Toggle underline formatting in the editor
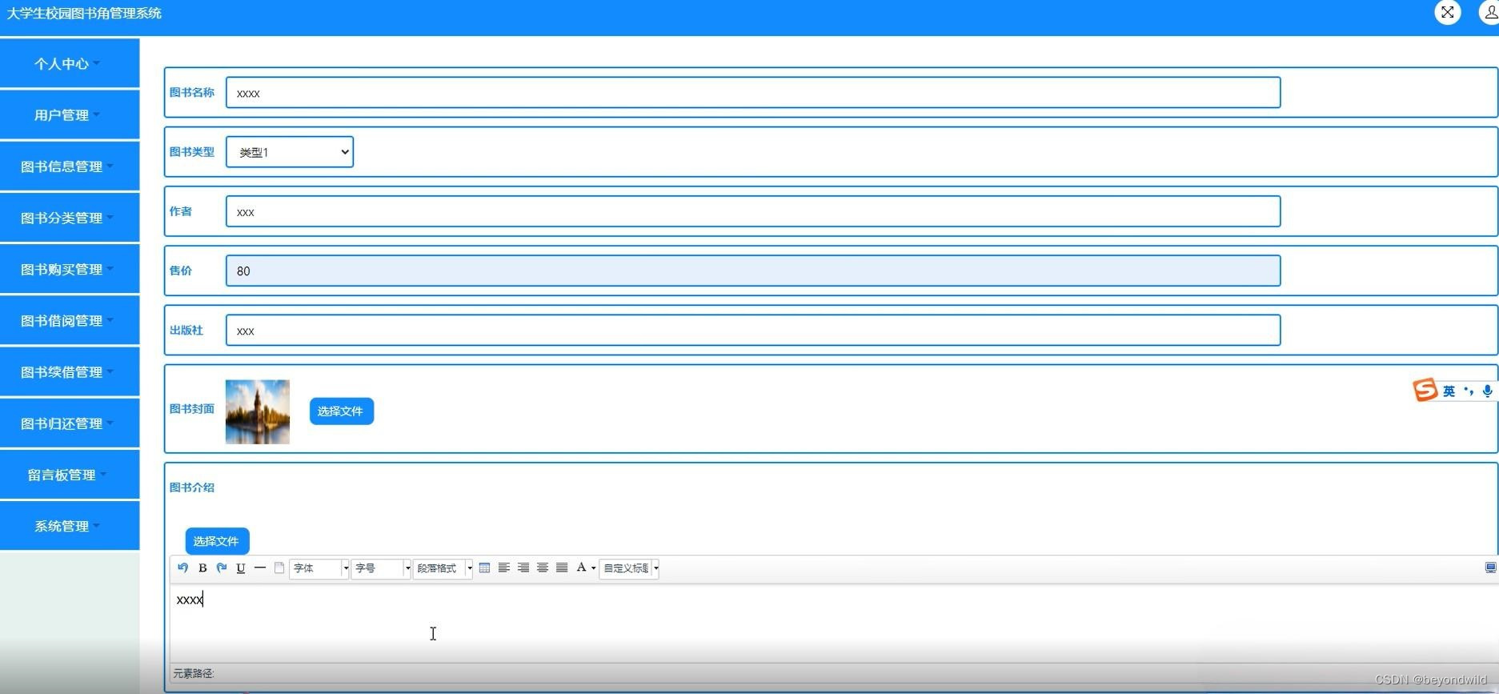This screenshot has width=1499, height=694. 241,568
